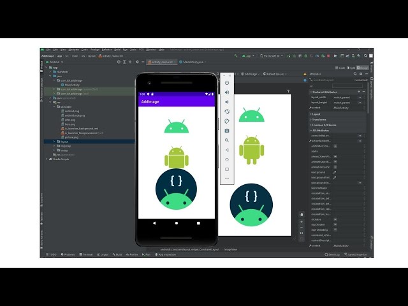The height and width of the screenshot is (306, 408).
Task: Toggle the clickable attribute checkbox
Action: pos(335,219)
